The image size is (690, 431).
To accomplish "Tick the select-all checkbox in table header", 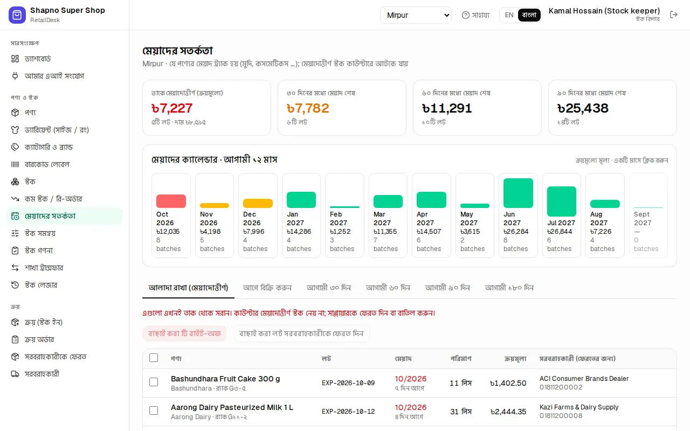I will pos(154,358).
